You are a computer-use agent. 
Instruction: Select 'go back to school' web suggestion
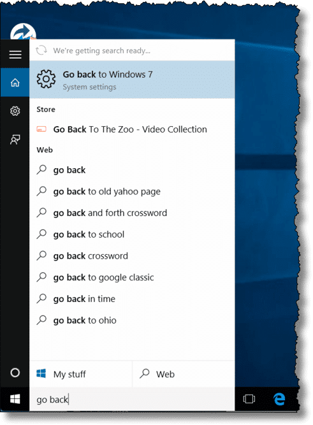click(x=132, y=234)
